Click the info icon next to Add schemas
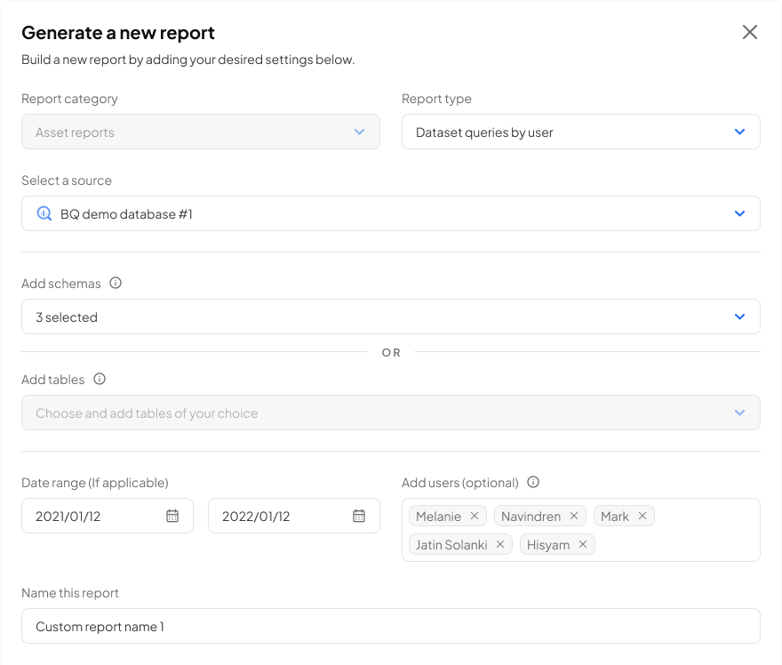 [116, 284]
